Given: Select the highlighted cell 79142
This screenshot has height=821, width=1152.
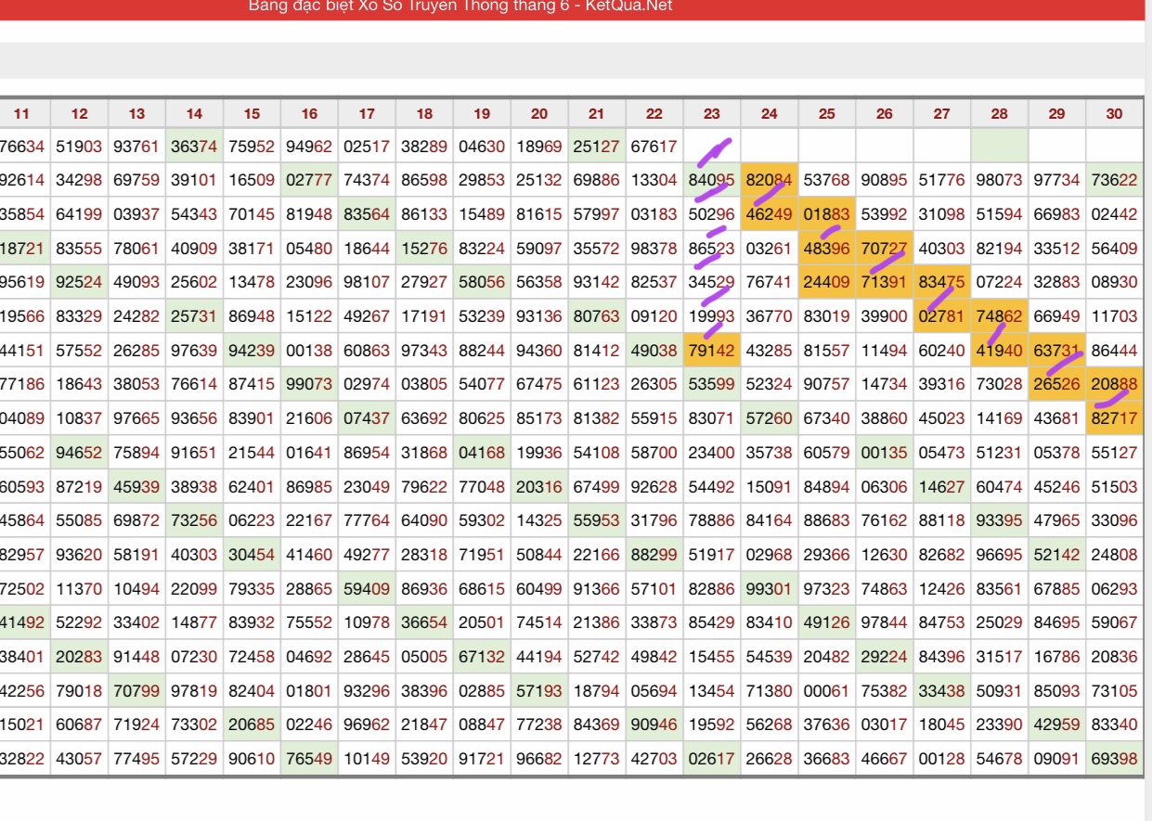Looking at the screenshot, I should (x=711, y=351).
